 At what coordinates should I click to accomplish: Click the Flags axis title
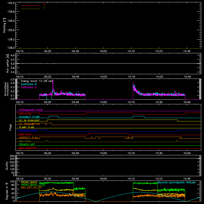10,127
